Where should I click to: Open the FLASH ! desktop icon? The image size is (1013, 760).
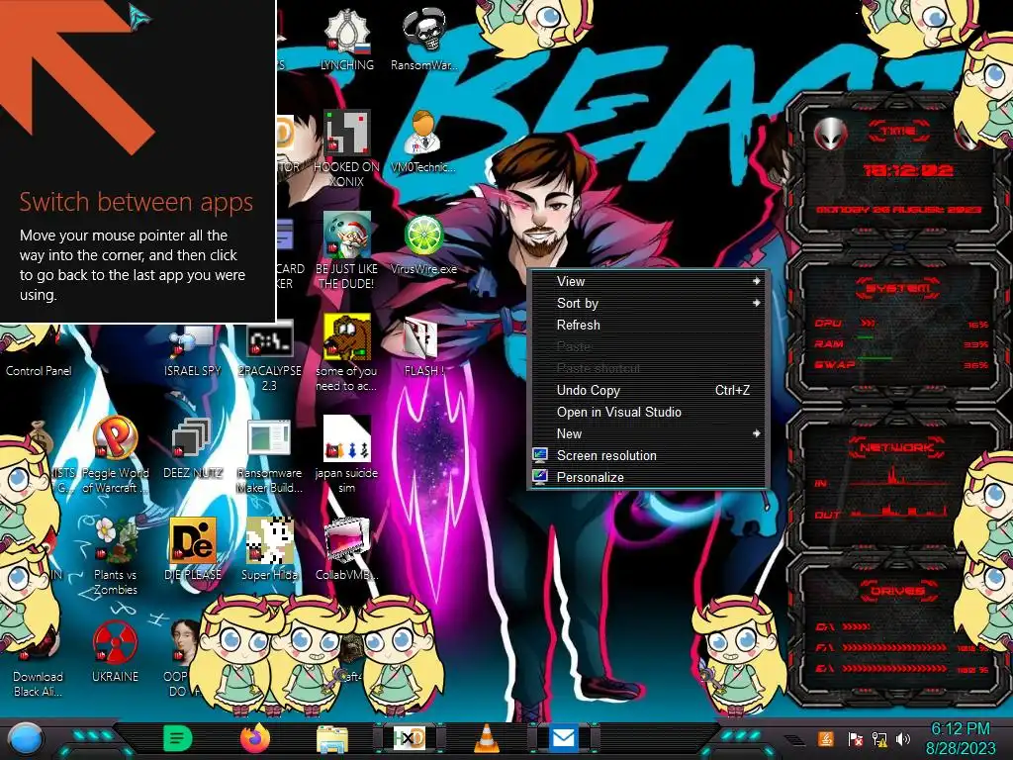tap(423, 346)
